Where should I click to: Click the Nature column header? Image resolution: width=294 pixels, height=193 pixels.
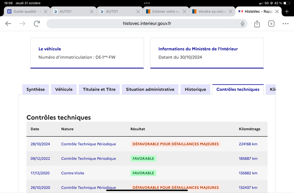pos(67,129)
